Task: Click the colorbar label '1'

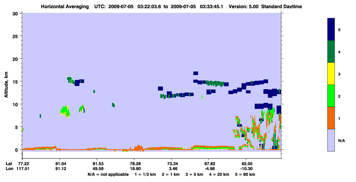Action: coord(339,118)
